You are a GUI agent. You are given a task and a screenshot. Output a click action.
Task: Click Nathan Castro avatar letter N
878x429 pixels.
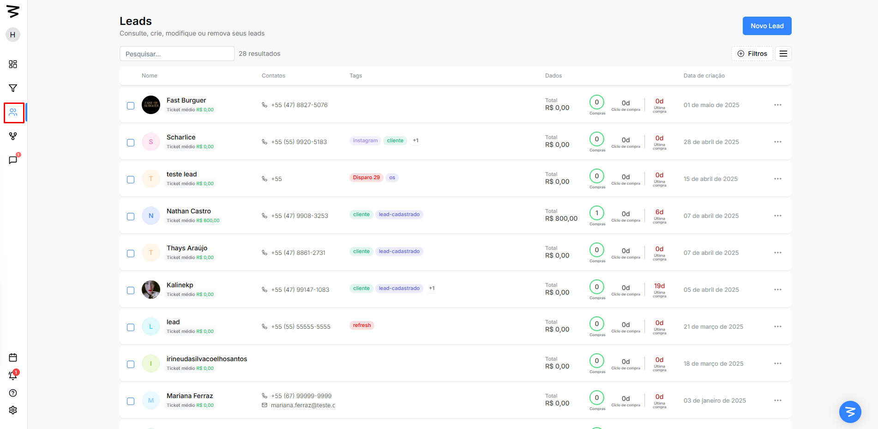(151, 216)
